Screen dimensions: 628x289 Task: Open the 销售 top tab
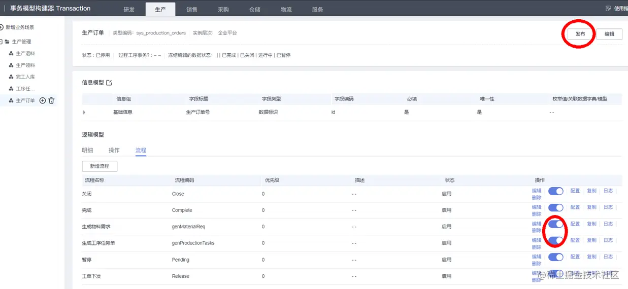[192, 10]
